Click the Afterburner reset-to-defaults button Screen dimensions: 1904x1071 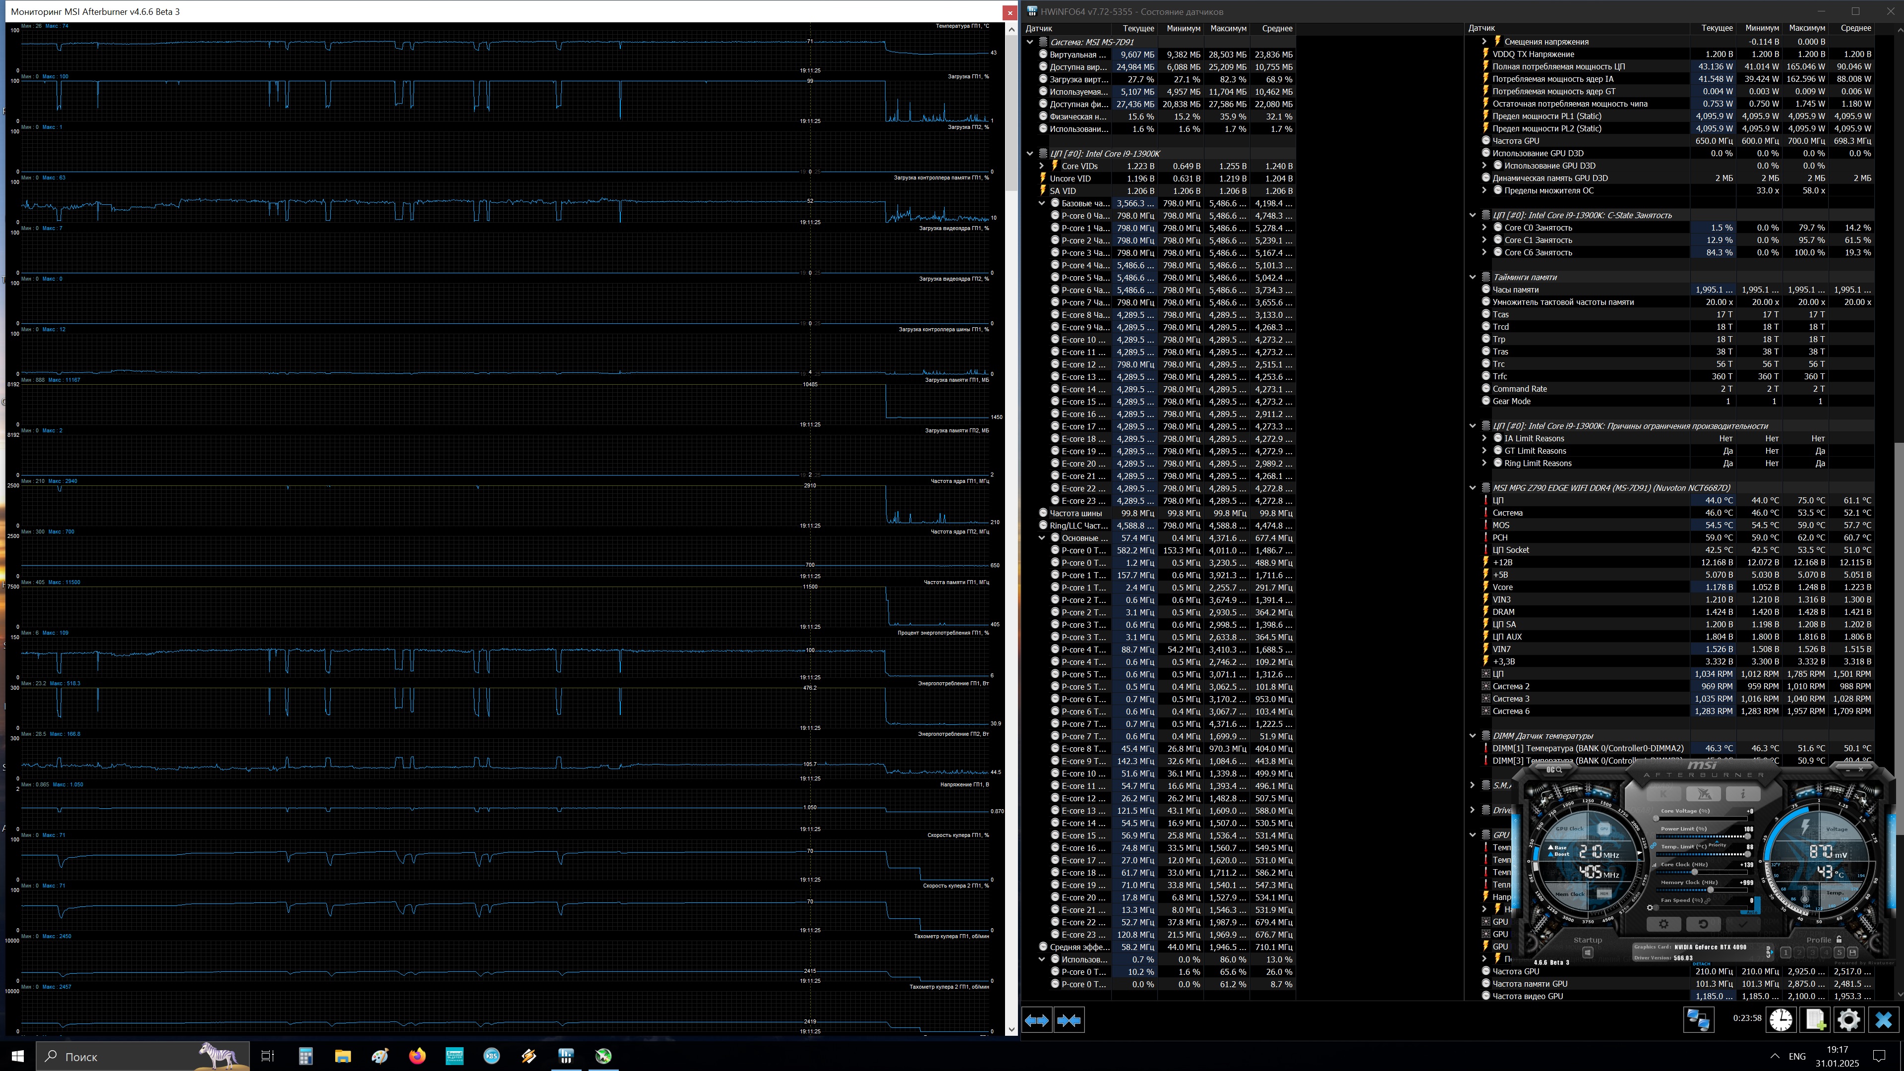tap(1704, 924)
